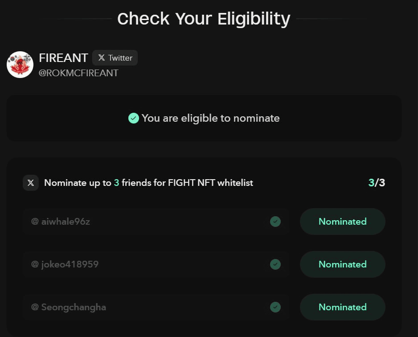
Task: Open the @ROKMCFIREANT handle link
Action: pos(78,73)
